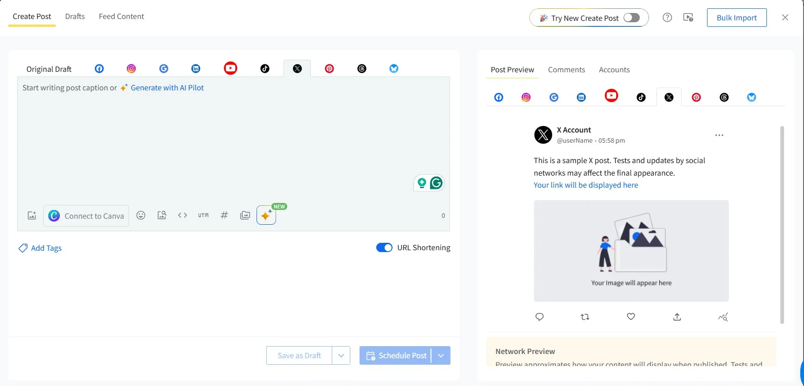Click the 'Your link will be displayed here' link

(586, 185)
